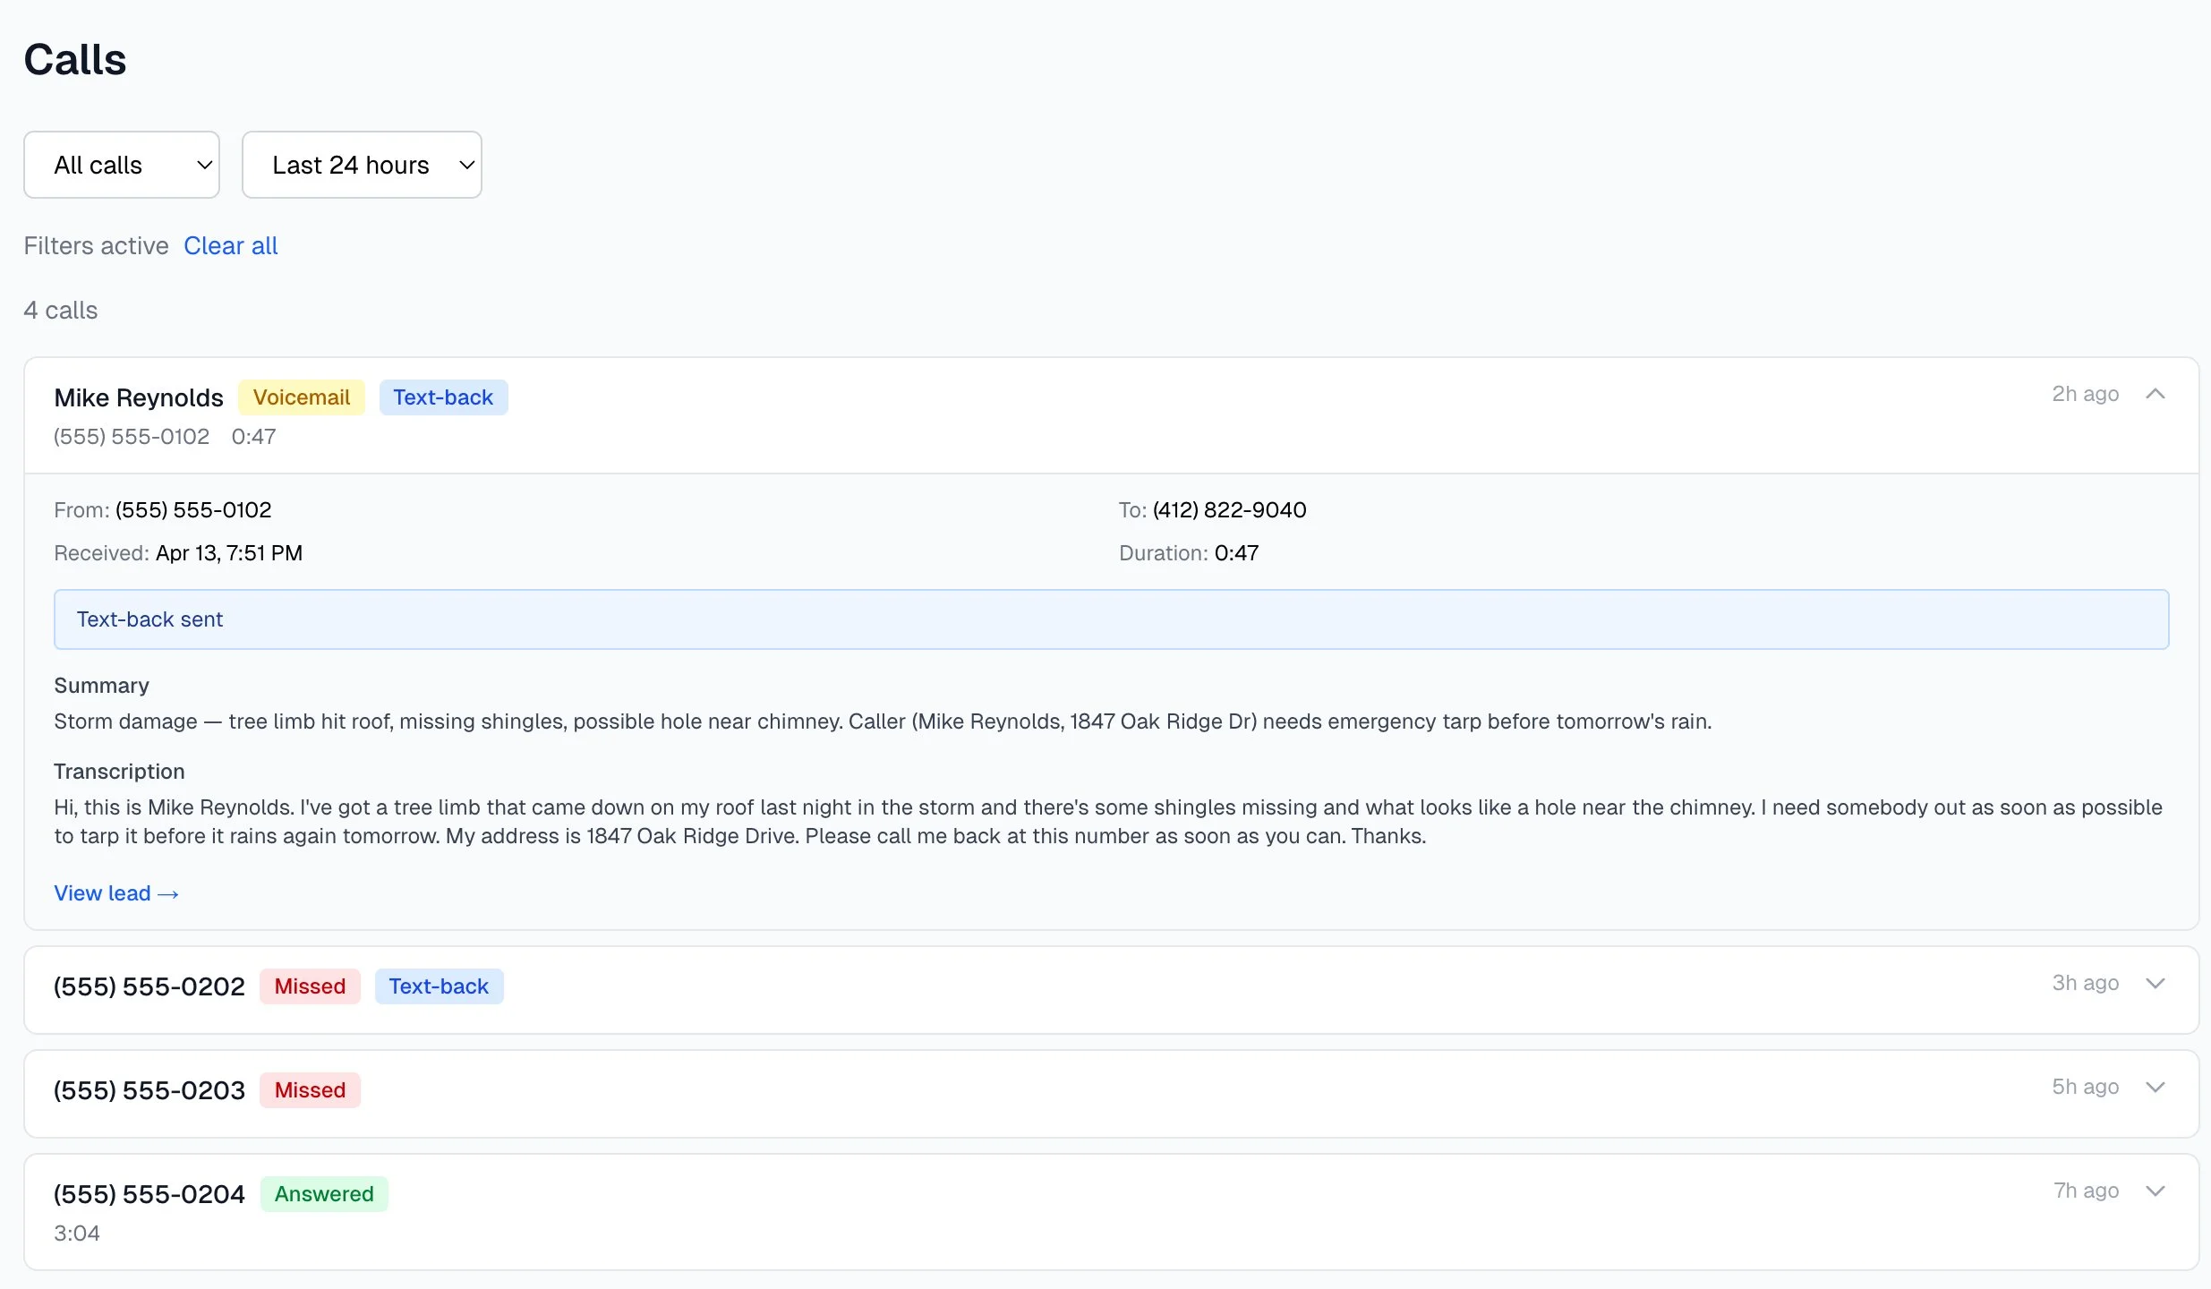Screen dimensions: 2211x1289
Task: Expand the (555) 555-0204 call details
Action: click(2155, 1191)
